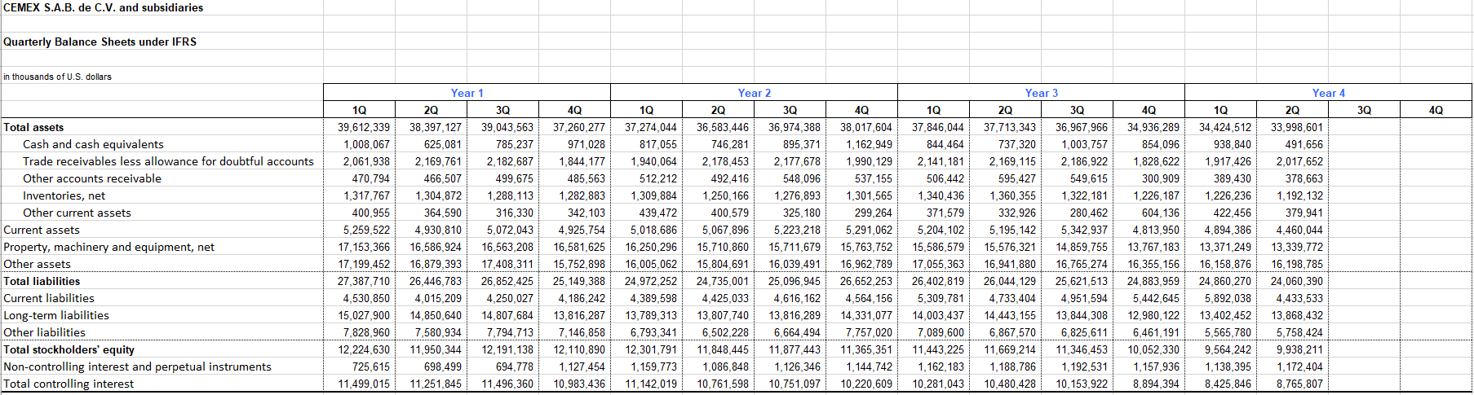Select the other assets value 15,752,898
The height and width of the screenshot is (395, 1474).
click(x=579, y=264)
